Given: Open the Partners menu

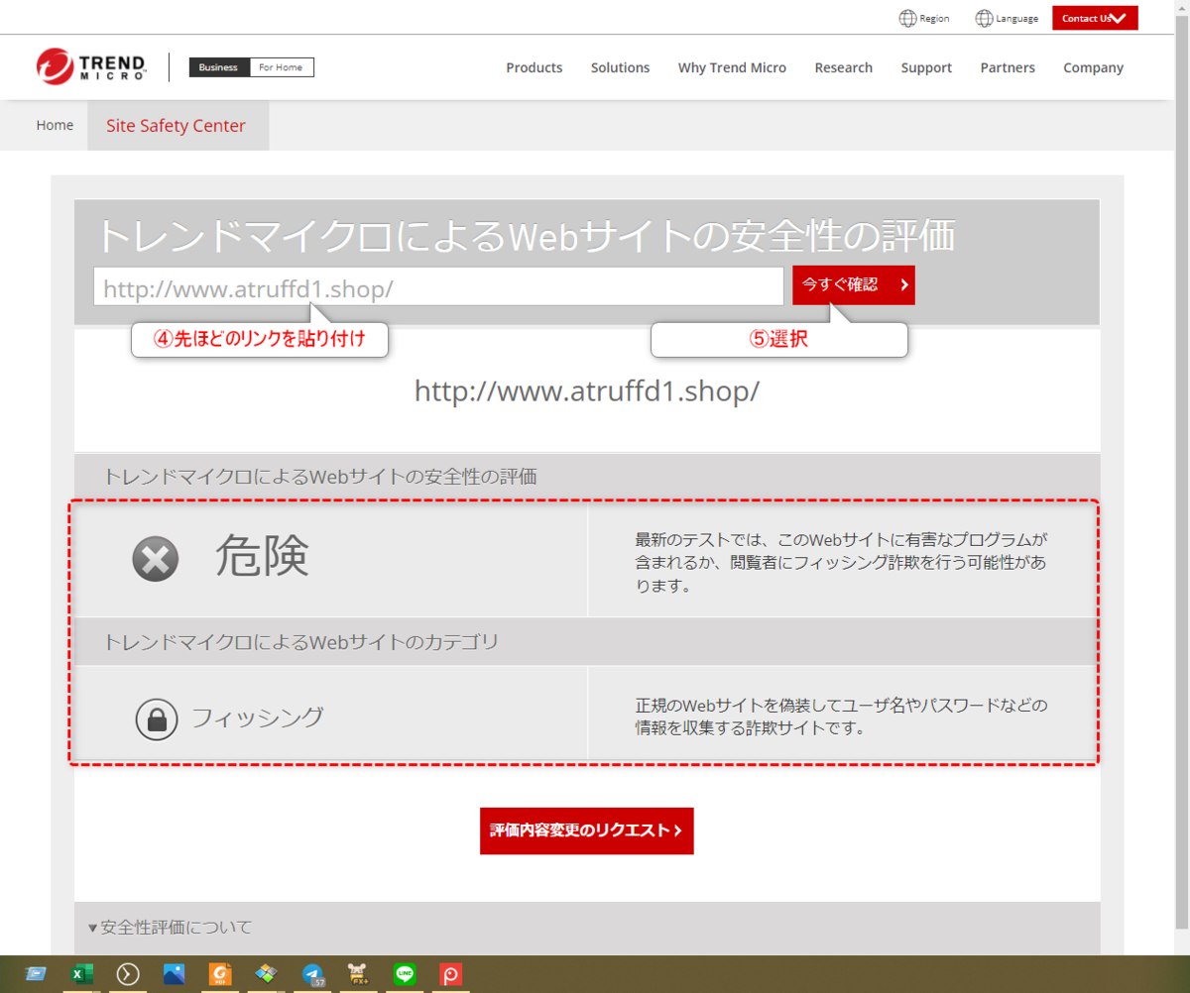Looking at the screenshot, I should [x=1008, y=67].
